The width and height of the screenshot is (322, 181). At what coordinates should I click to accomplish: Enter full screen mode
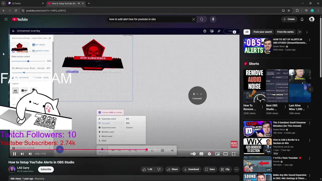coord(234,154)
